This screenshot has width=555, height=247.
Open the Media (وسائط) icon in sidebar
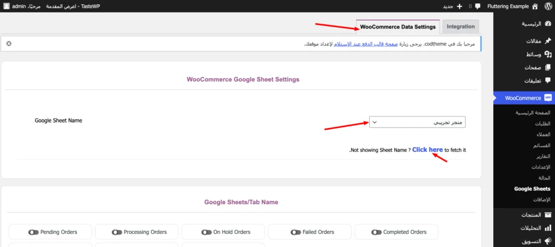[547, 55]
